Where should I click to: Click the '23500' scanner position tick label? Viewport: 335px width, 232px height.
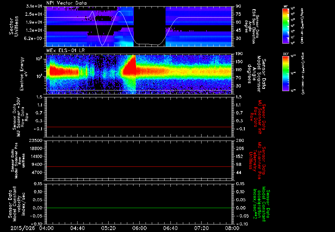click(x=35, y=141)
